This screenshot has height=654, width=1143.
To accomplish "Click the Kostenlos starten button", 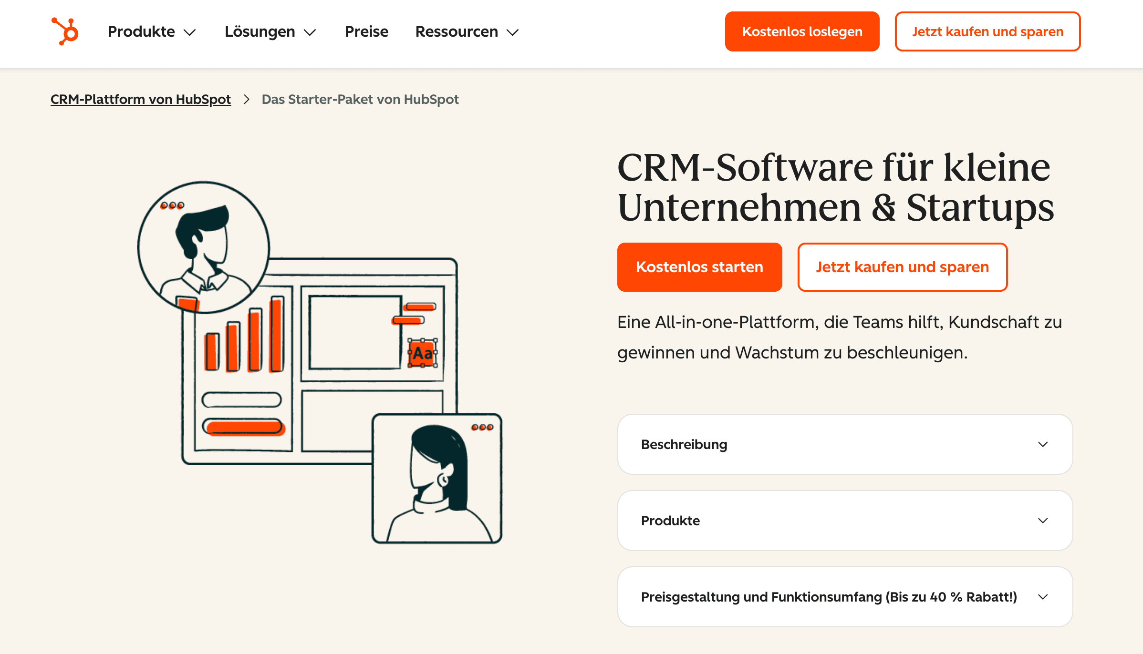I will [x=699, y=267].
